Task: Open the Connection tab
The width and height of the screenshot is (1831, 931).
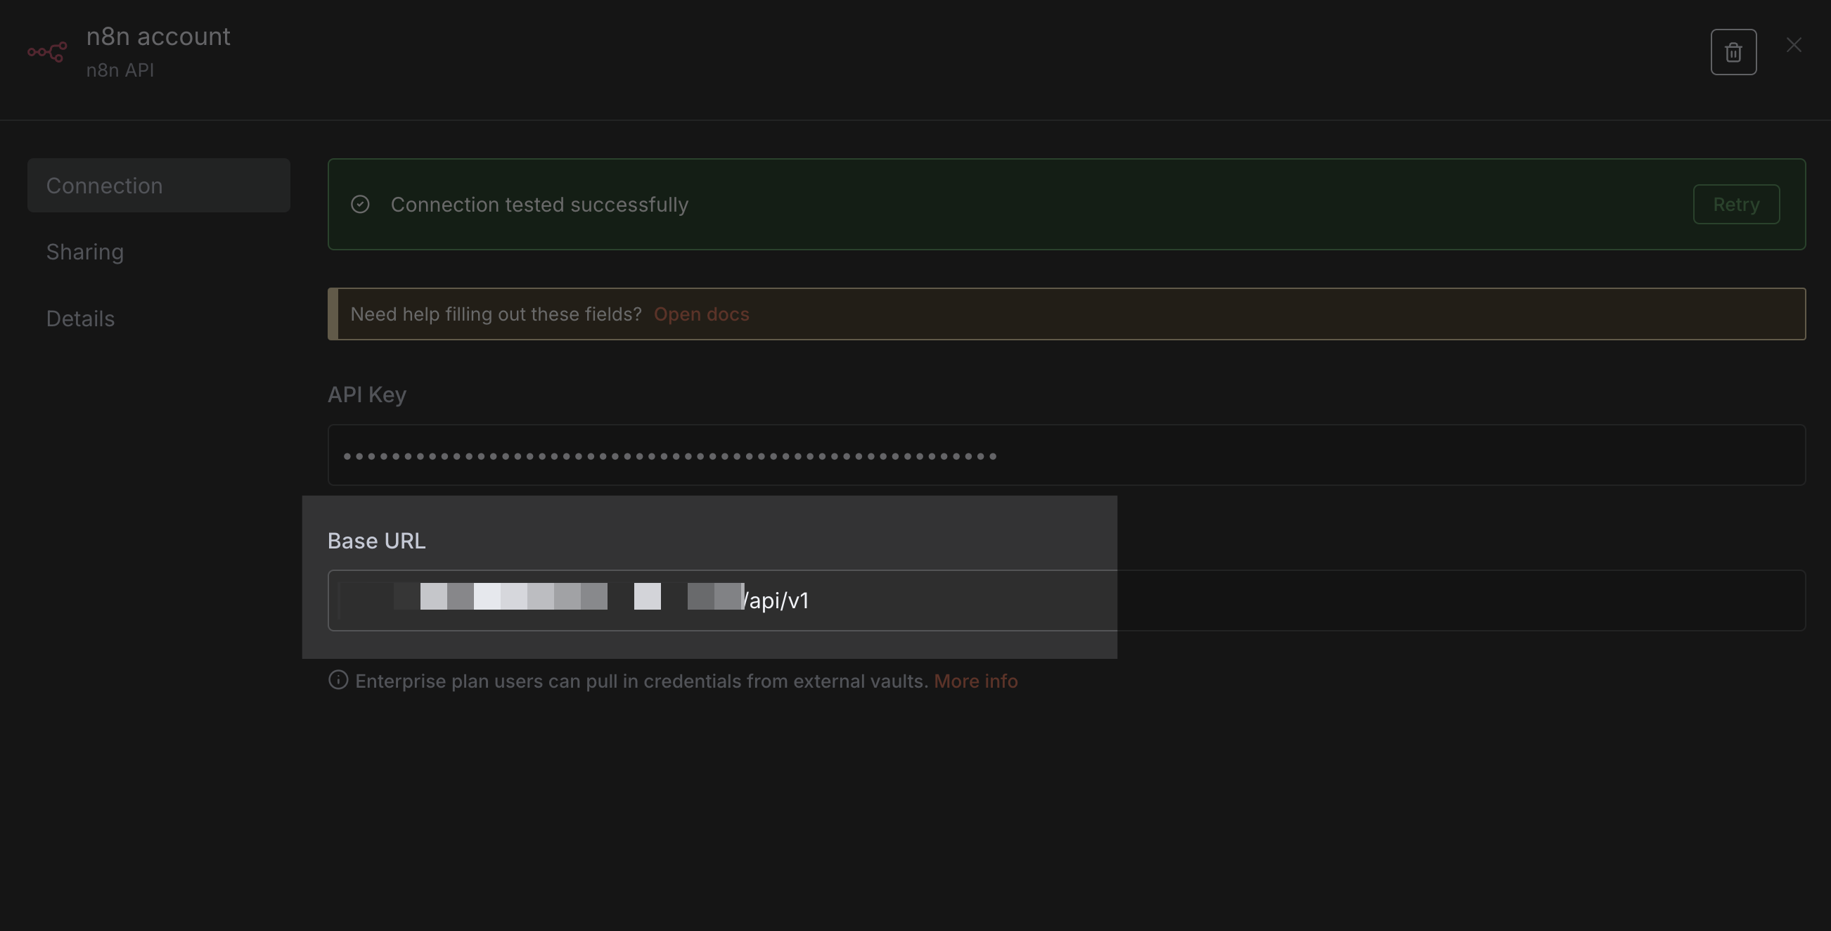Action: pos(158,186)
